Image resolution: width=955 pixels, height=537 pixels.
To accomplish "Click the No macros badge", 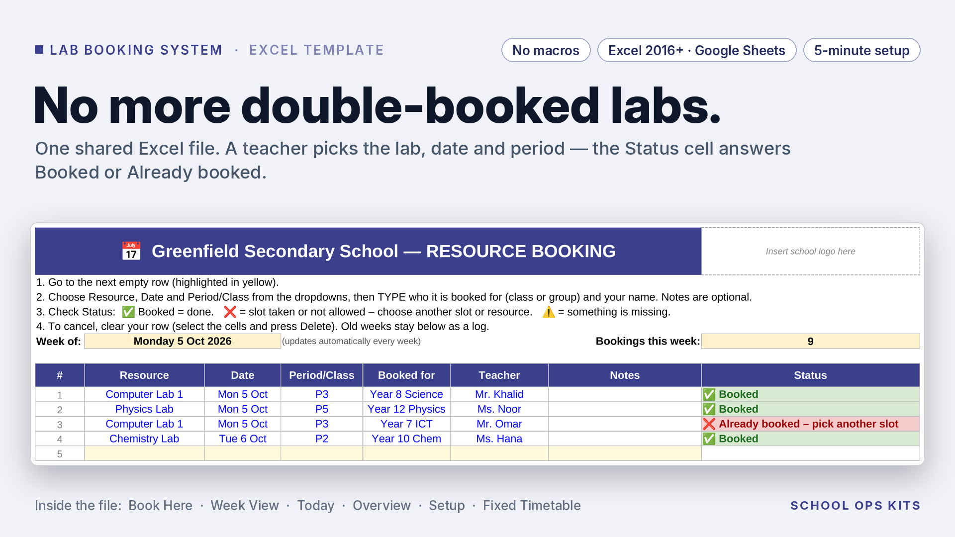I will coord(546,50).
